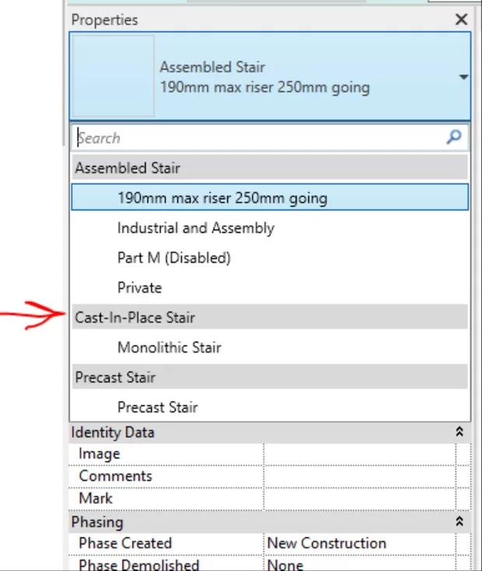Click the search magnifier icon

point(454,138)
